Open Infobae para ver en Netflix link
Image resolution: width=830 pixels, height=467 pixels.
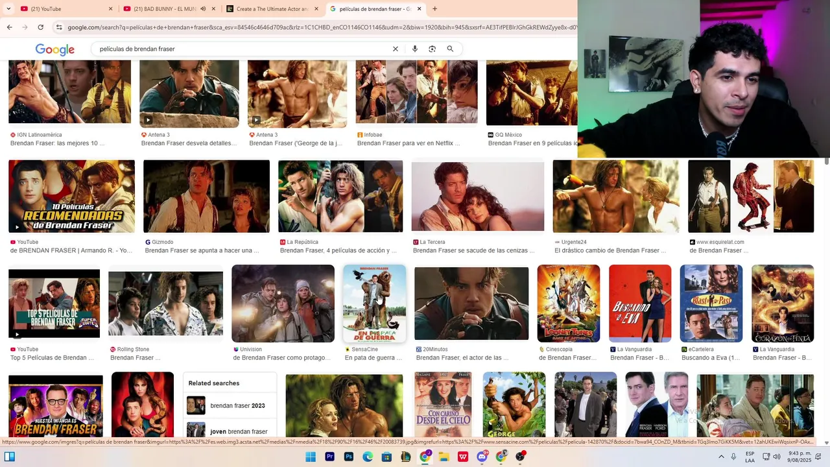(x=409, y=143)
